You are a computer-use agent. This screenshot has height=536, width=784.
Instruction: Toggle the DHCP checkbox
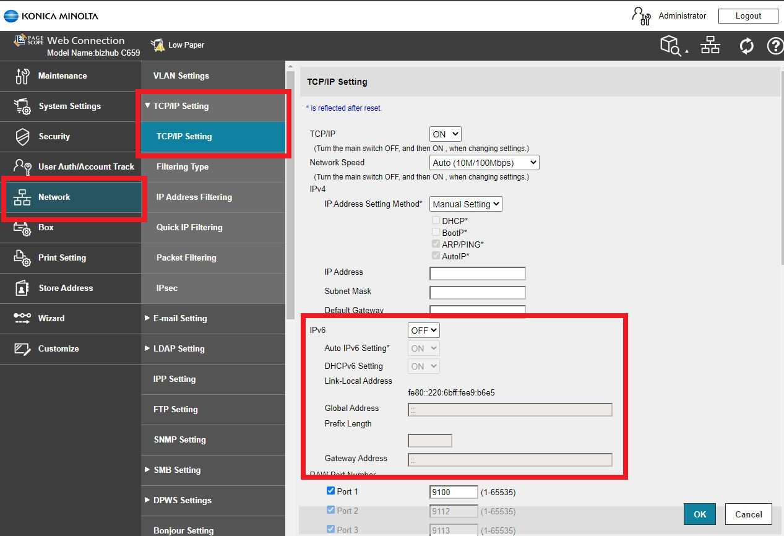436,220
